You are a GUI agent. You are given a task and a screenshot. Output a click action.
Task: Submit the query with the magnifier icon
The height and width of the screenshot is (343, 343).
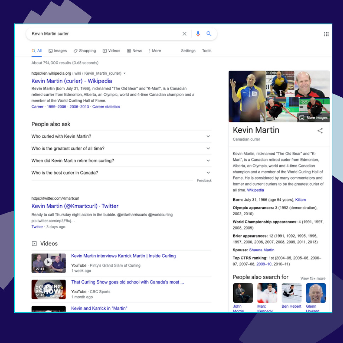[209, 34]
